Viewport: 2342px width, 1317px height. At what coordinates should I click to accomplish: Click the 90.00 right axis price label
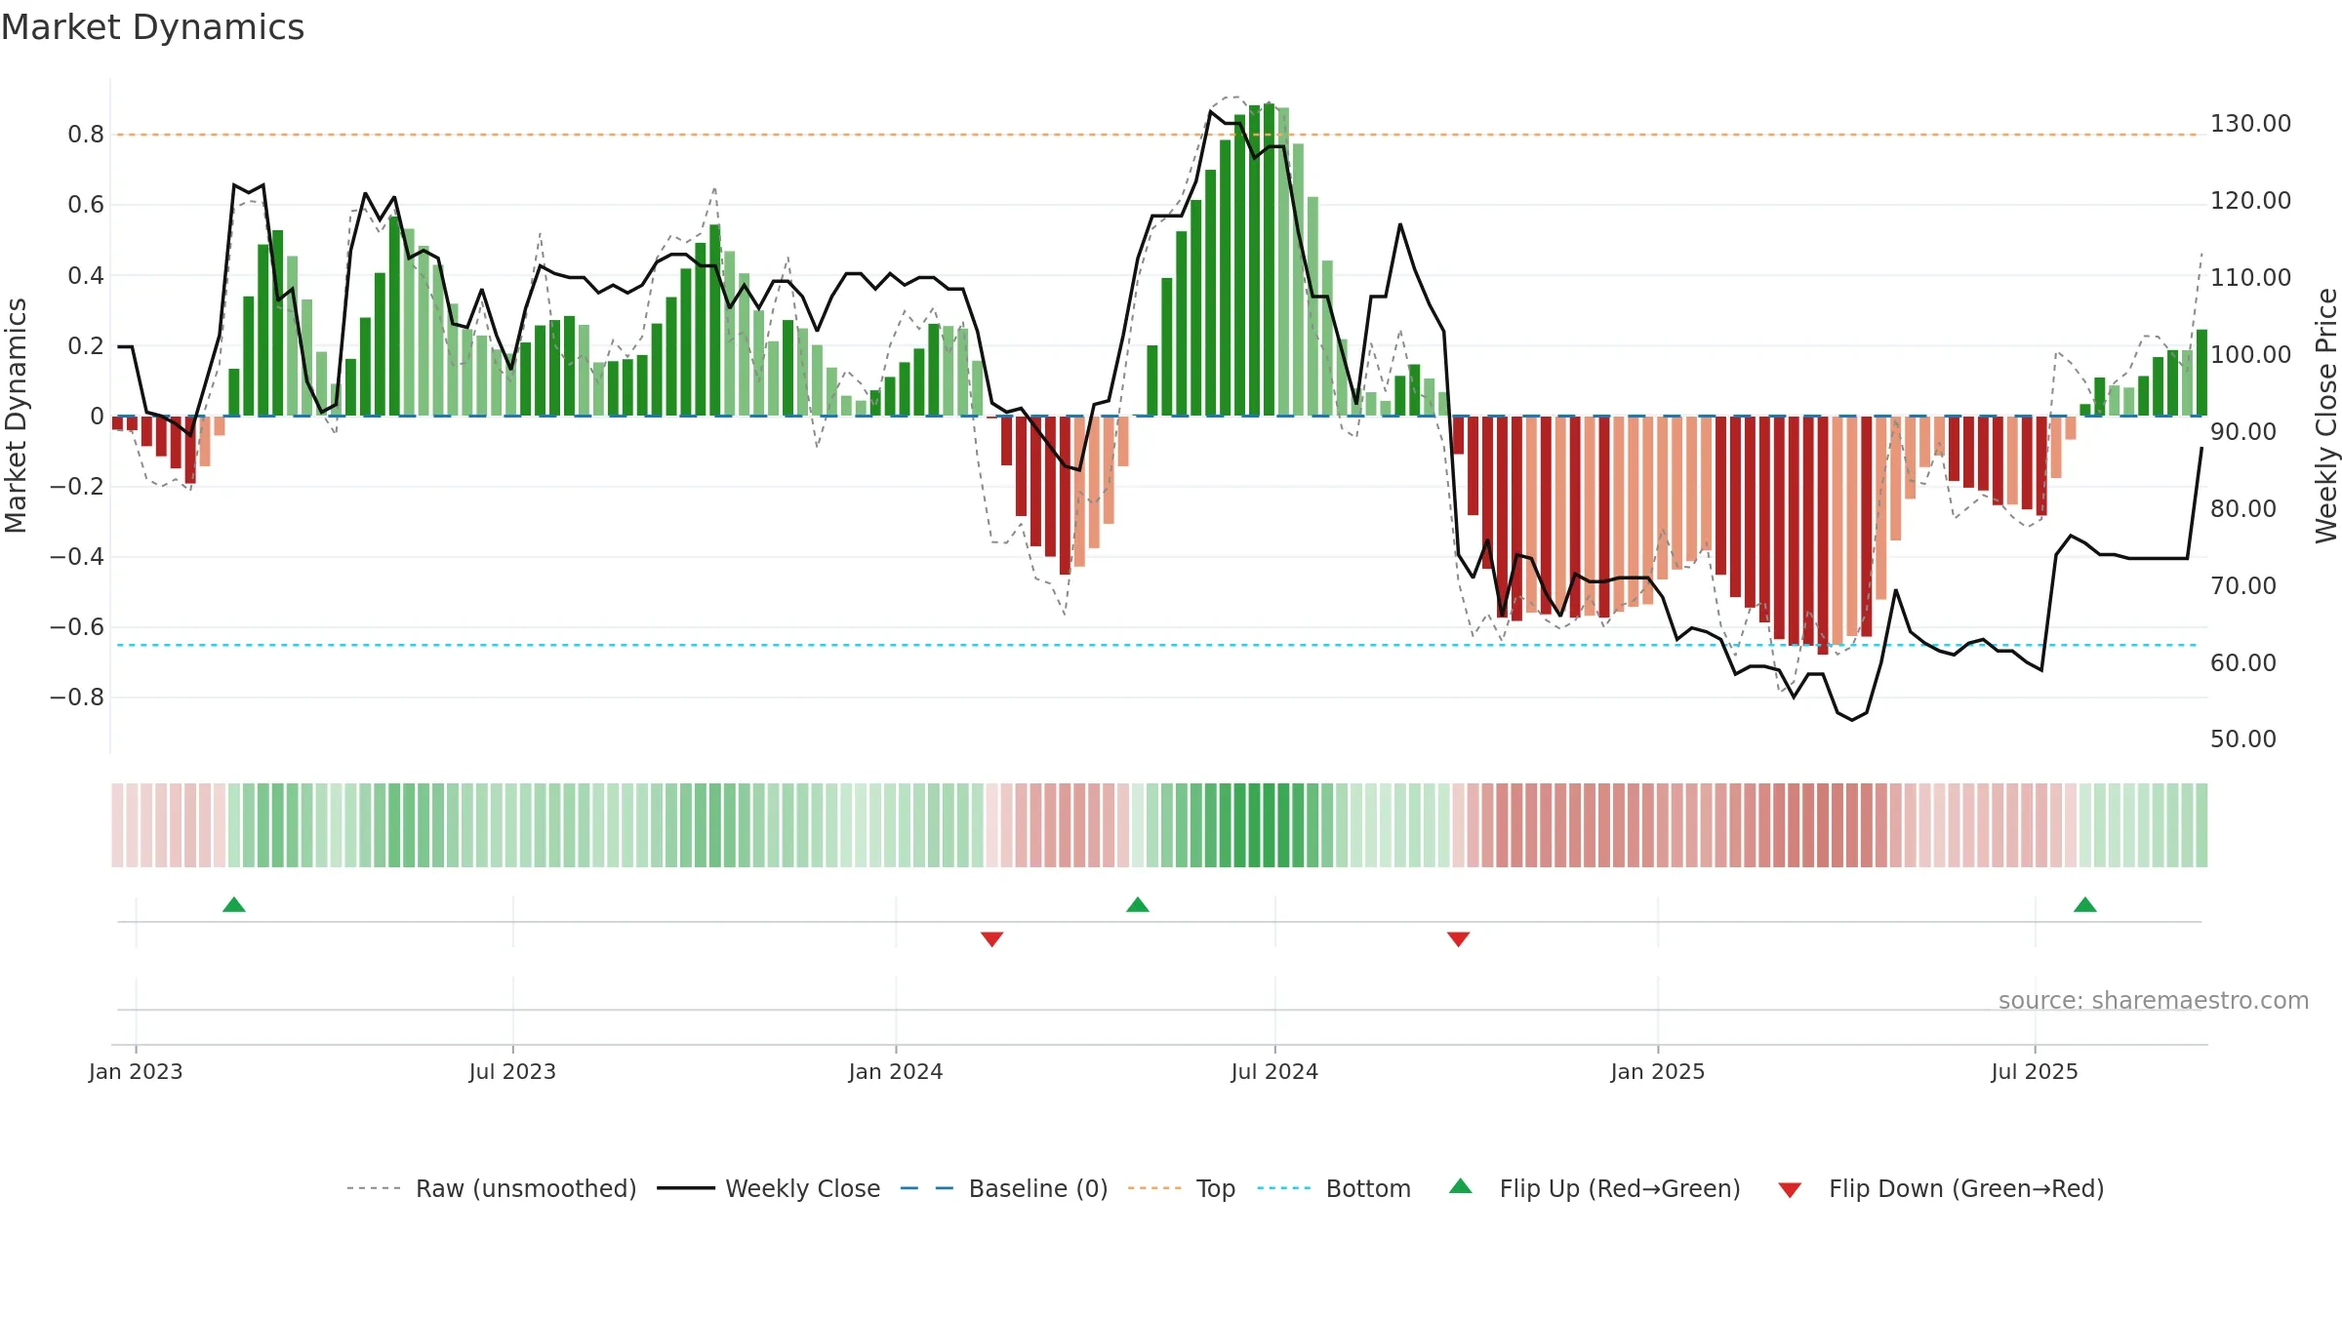[x=2243, y=431]
